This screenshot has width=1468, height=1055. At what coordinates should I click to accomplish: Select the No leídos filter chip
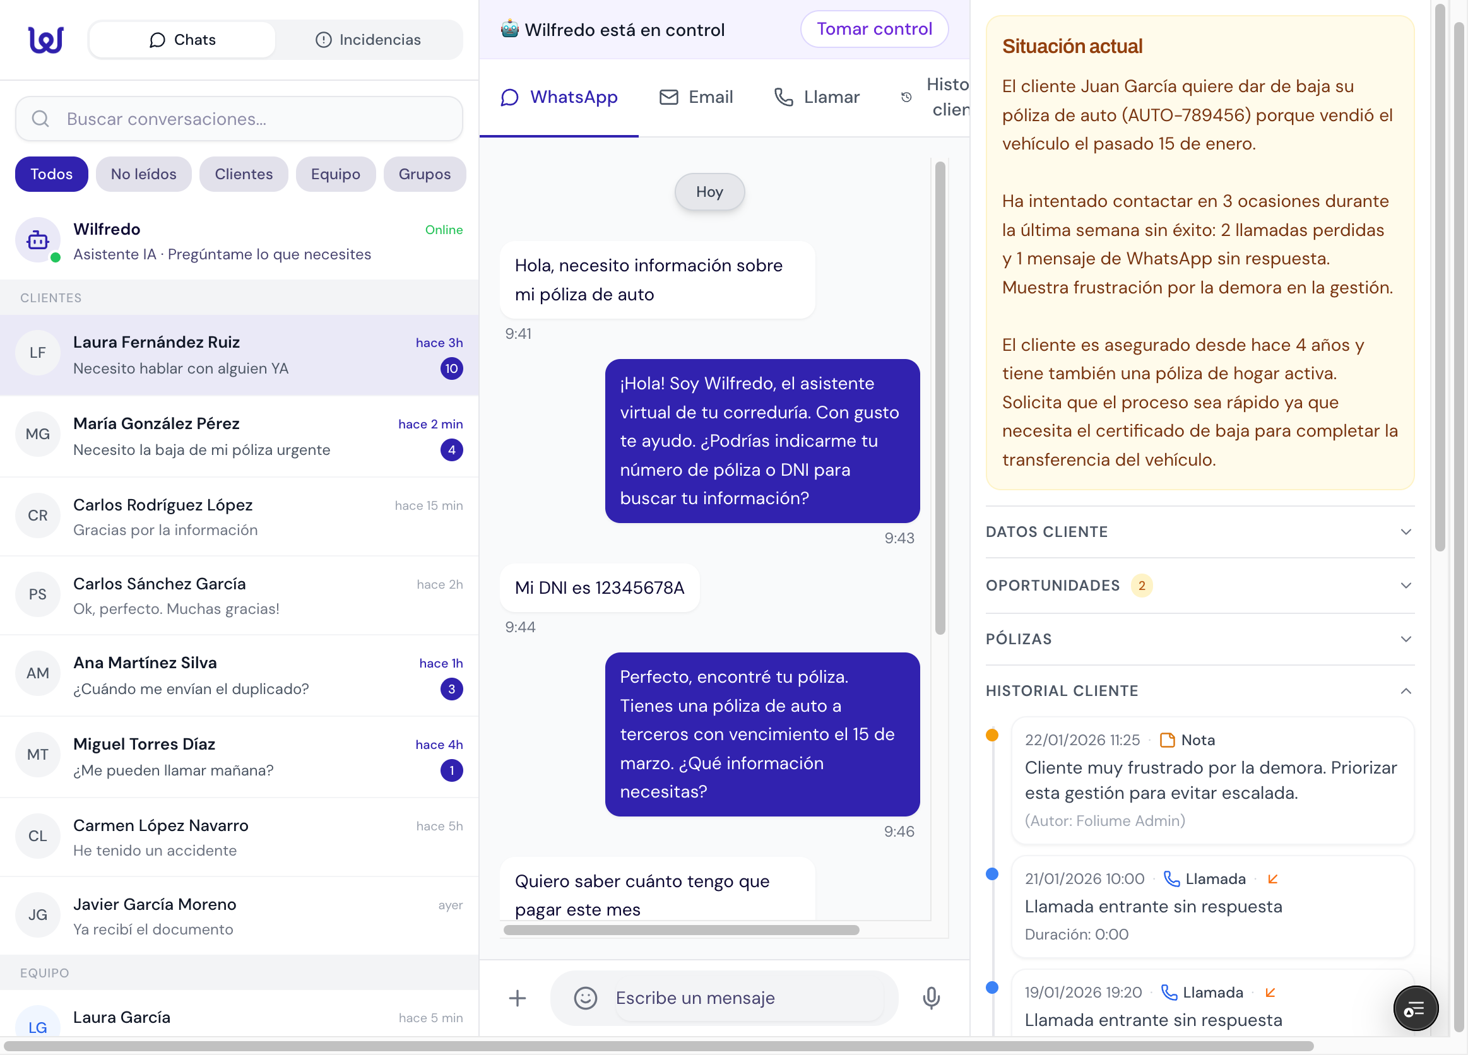pyautogui.click(x=143, y=174)
